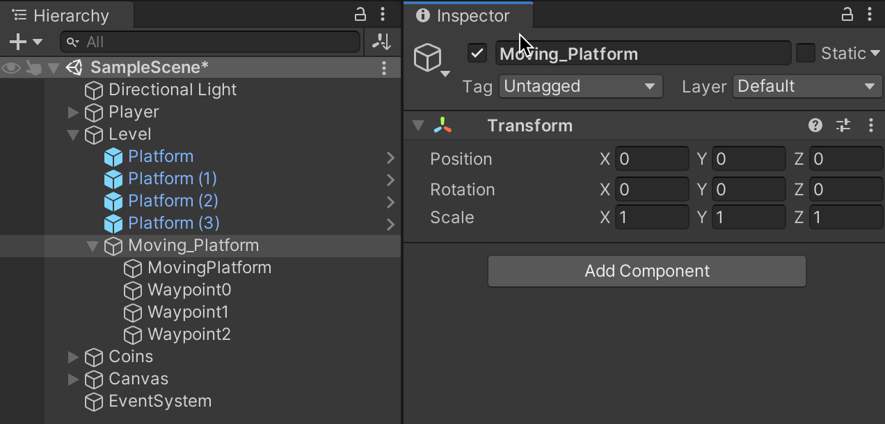Expand the Coins object in hierarchy
885x424 pixels.
(x=73, y=357)
